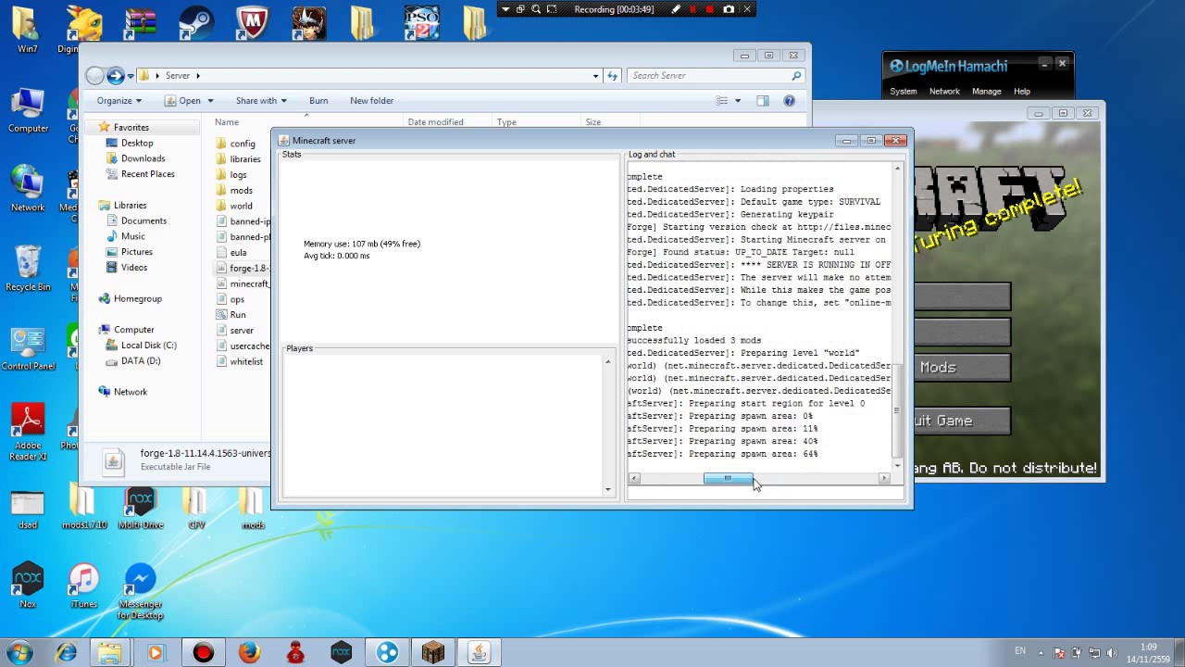Select Downloads in Favorites sidebar
This screenshot has width=1185, height=667.
[x=143, y=158]
